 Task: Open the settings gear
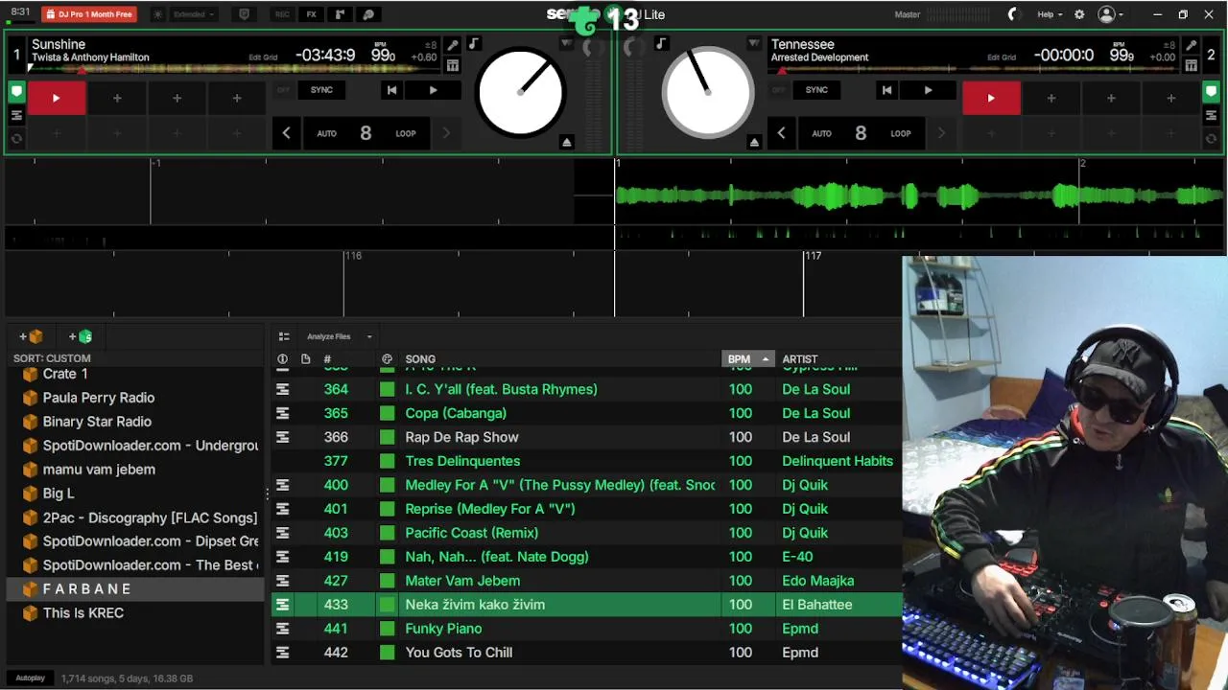(x=1079, y=14)
